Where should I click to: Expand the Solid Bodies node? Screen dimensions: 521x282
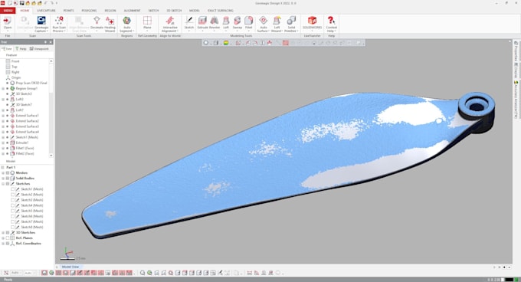coord(3,178)
